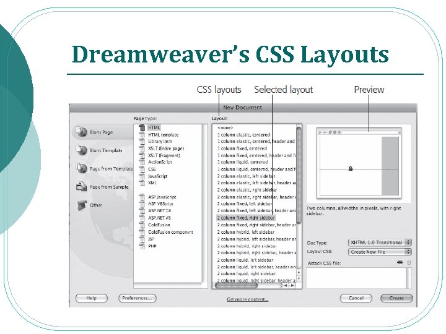Follow the Get more content link
Image resolution: width=446 pixels, height=334 pixels.
coord(247,299)
